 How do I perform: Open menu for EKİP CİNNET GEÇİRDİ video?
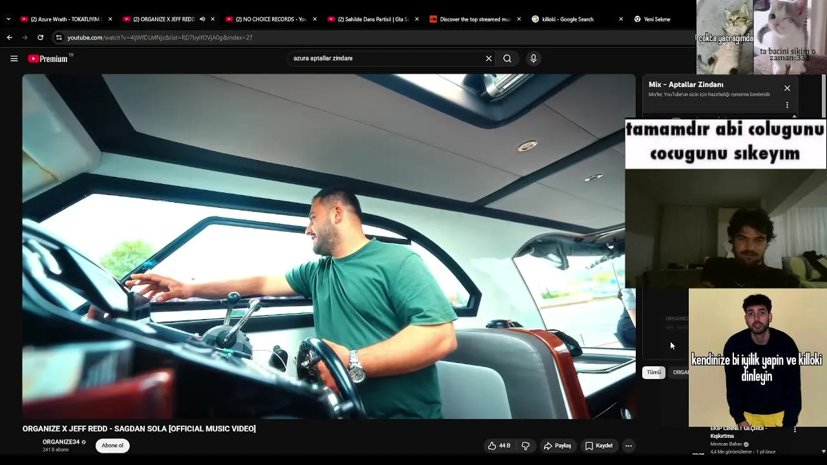pyautogui.click(x=795, y=429)
